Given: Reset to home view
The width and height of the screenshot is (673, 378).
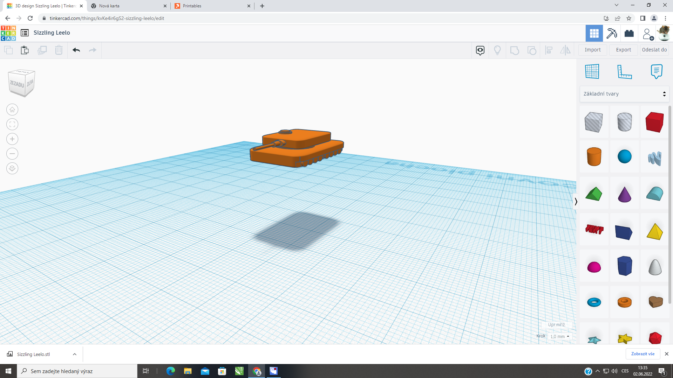Looking at the screenshot, I should pyautogui.click(x=12, y=110).
